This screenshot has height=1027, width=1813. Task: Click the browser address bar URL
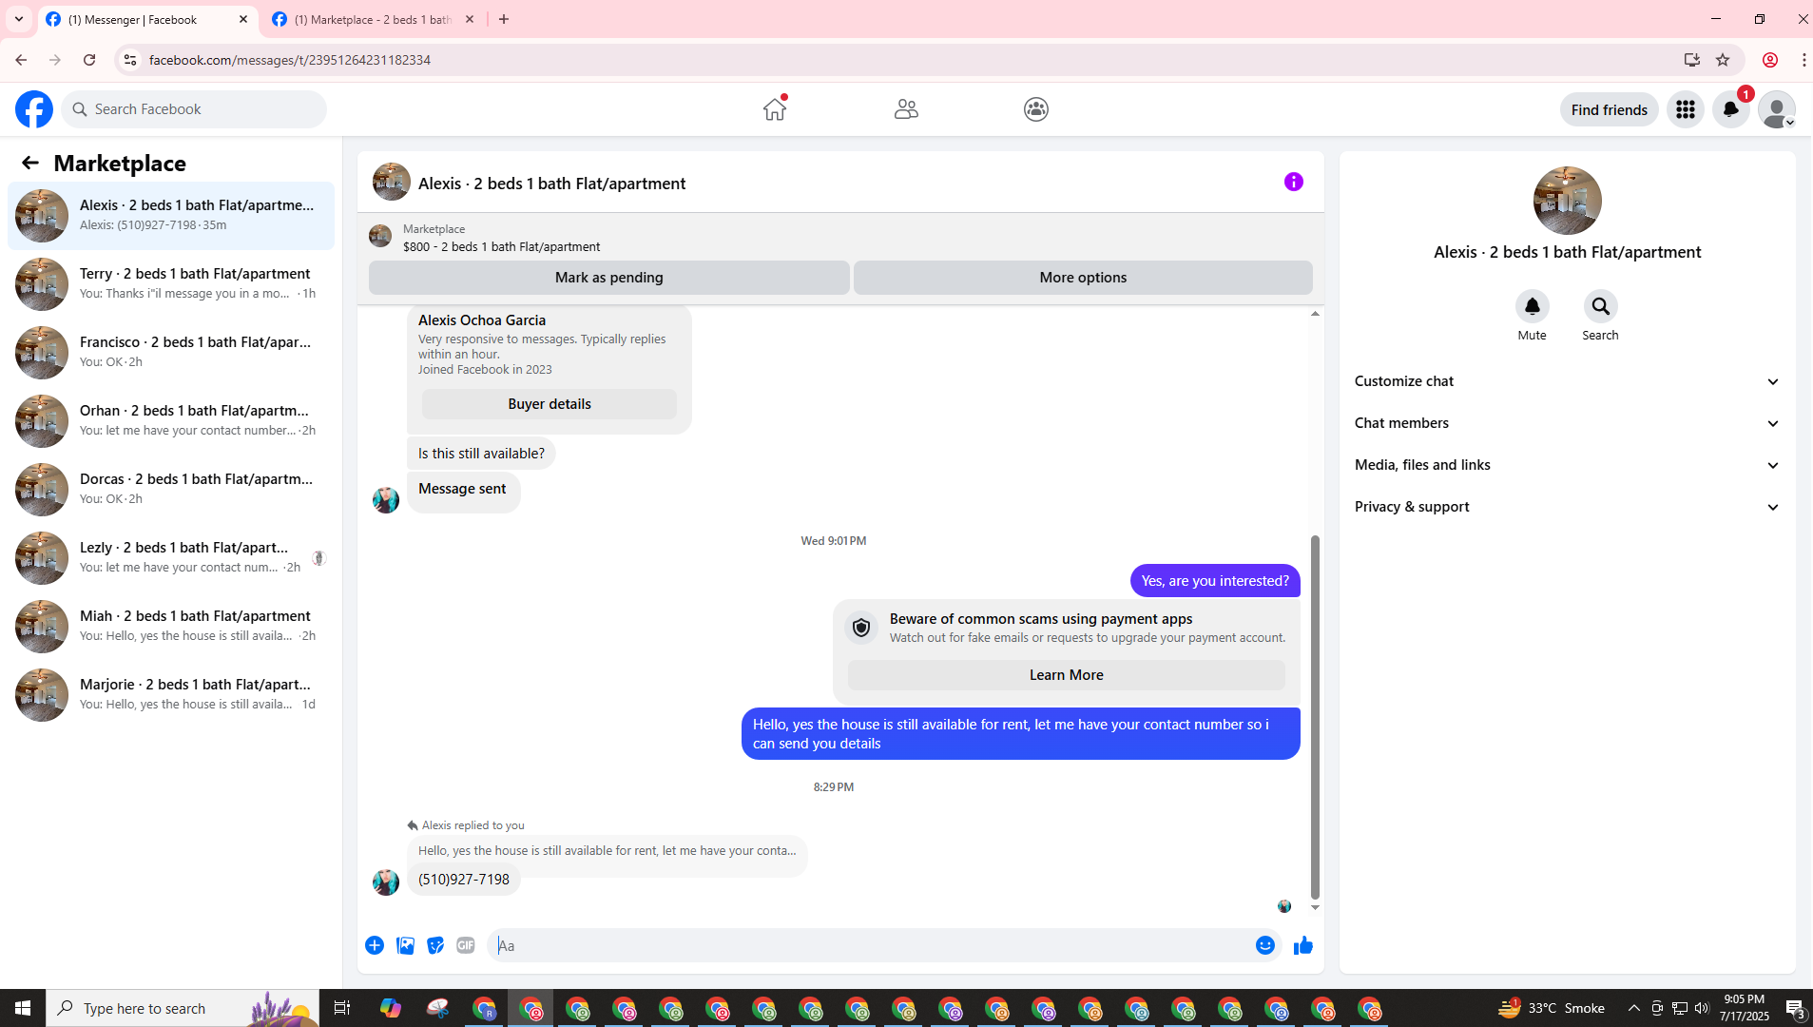click(290, 60)
